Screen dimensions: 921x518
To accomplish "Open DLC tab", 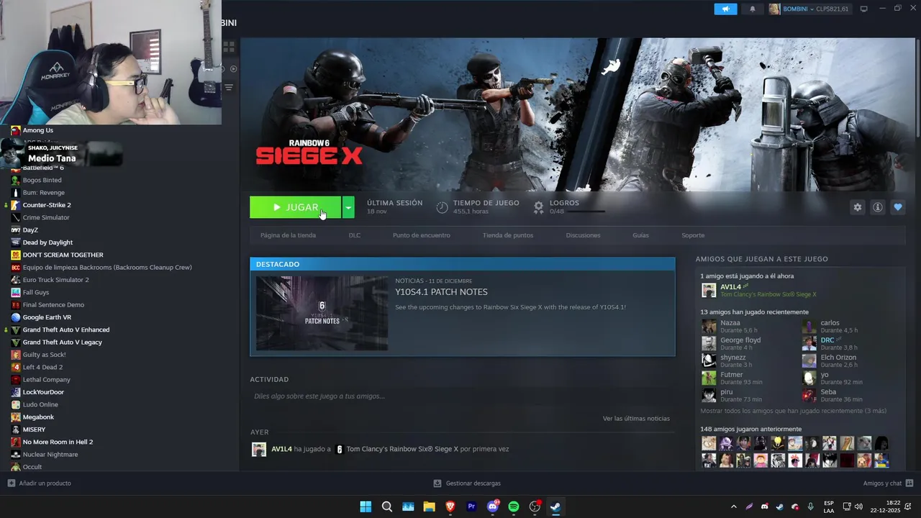I will (355, 235).
